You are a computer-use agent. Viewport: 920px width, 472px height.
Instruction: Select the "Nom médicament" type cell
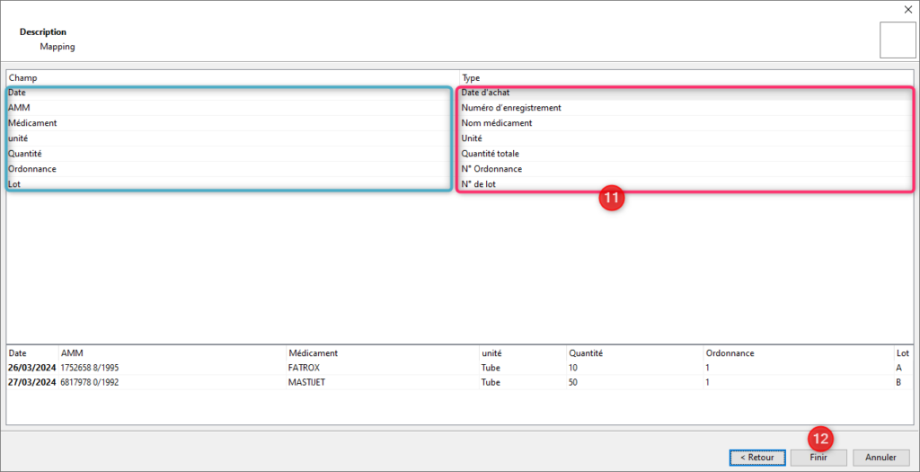497,123
